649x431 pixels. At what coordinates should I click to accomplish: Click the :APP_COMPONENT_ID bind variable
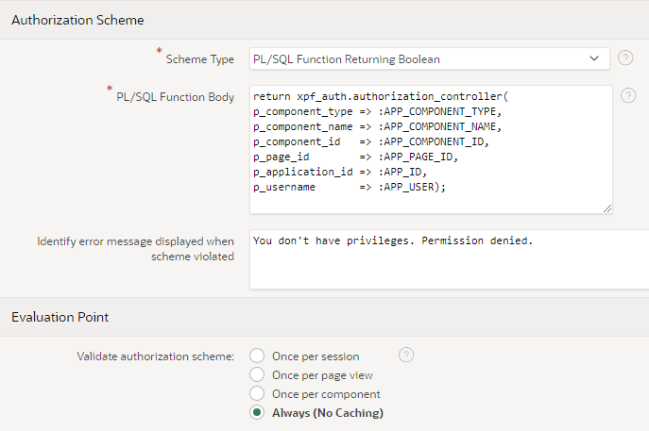pos(434,141)
